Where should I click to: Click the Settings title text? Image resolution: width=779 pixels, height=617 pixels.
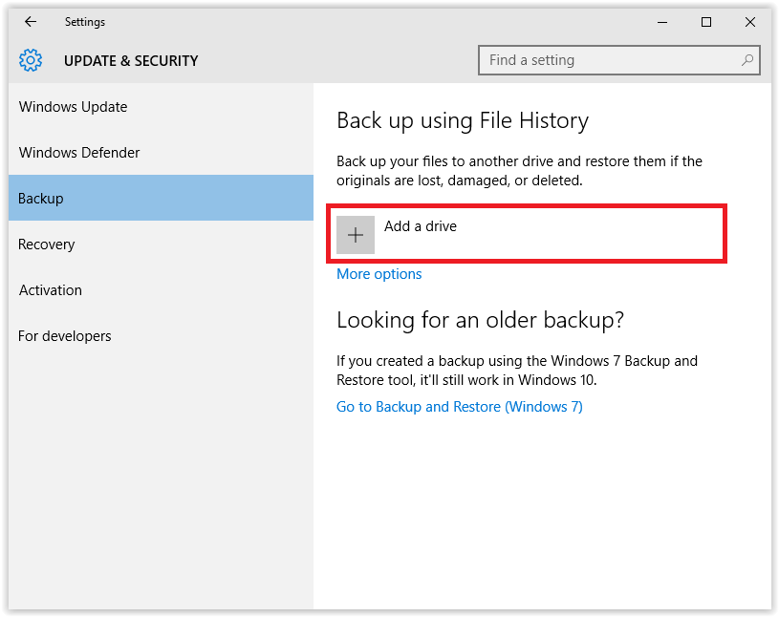[x=85, y=22]
